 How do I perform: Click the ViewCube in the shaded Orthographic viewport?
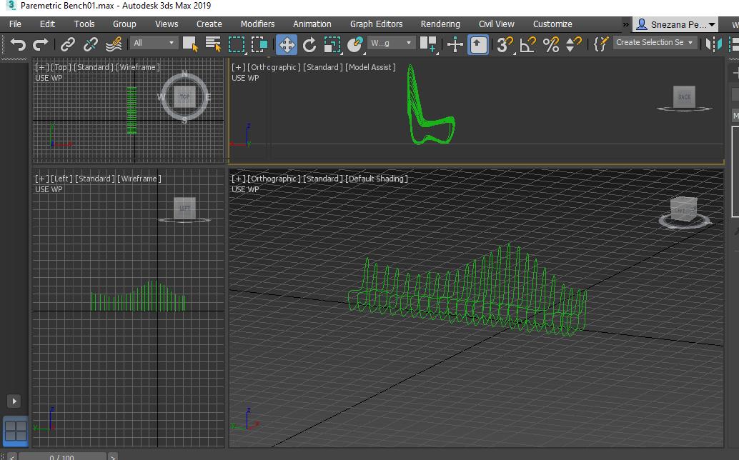(x=684, y=209)
